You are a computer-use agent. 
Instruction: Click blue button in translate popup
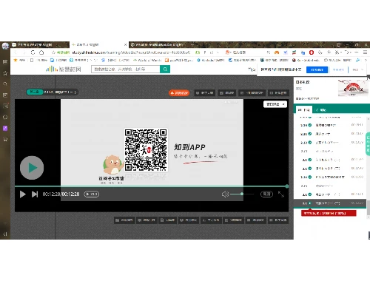point(317,70)
